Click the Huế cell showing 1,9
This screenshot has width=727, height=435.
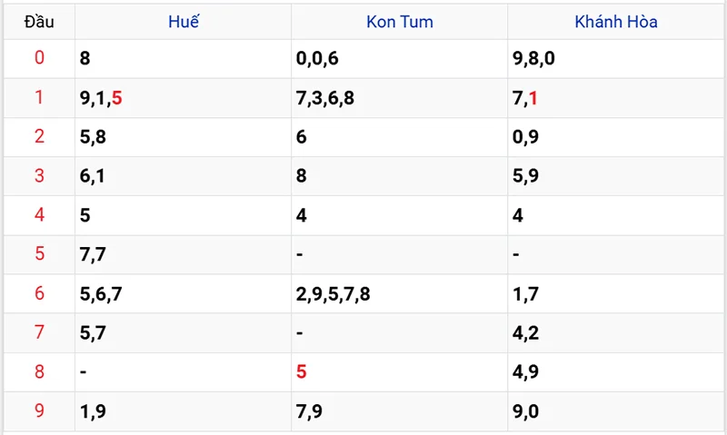93,411
